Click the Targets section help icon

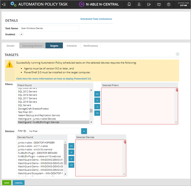click(178, 54)
